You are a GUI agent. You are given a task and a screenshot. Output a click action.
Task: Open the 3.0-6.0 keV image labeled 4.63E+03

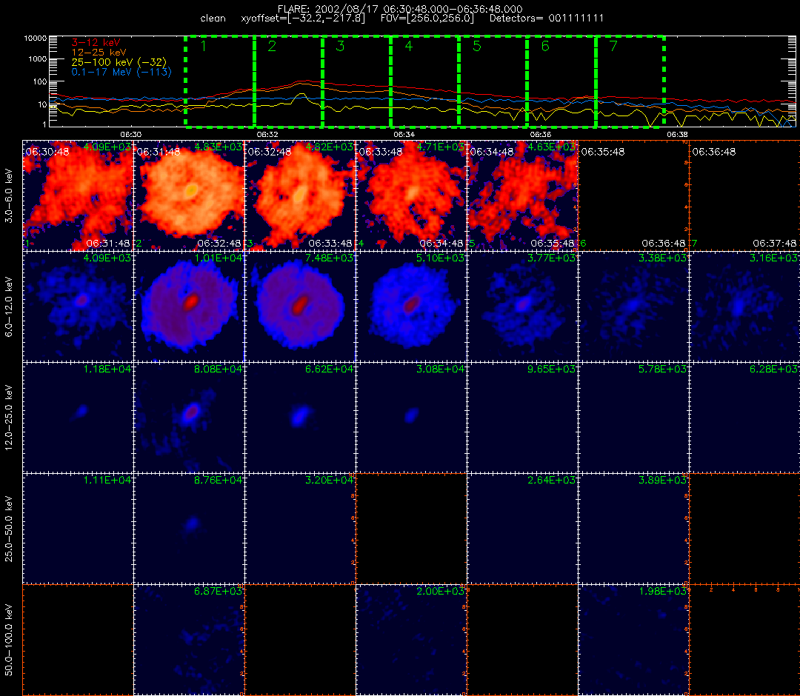click(x=523, y=195)
